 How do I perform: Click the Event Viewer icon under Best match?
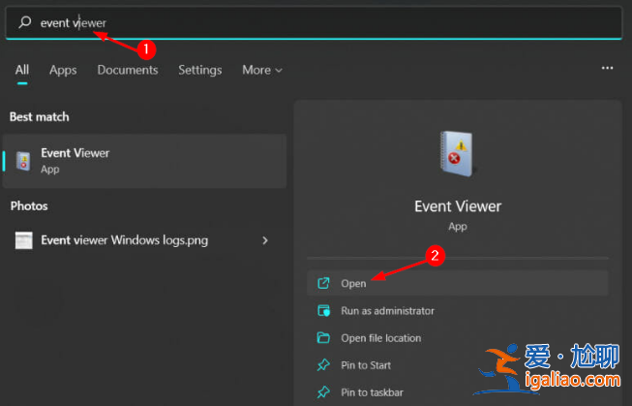pos(22,161)
